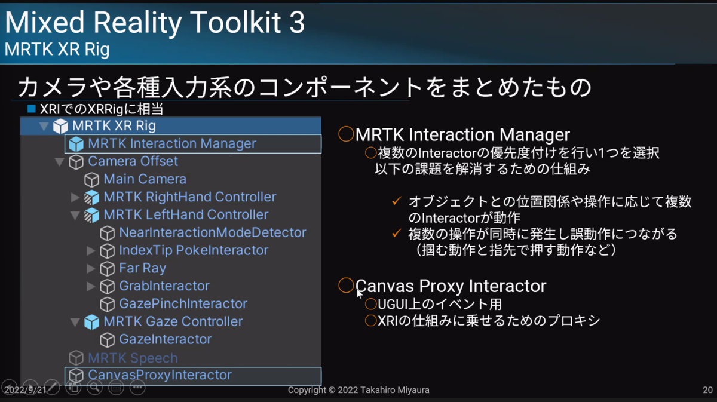Click the MRTK RightHand Controller prefab icon
This screenshot has height=402, width=717.
(x=91, y=197)
